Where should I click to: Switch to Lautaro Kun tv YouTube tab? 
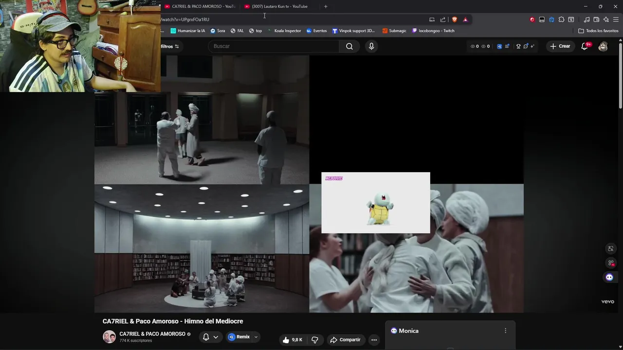click(x=279, y=6)
